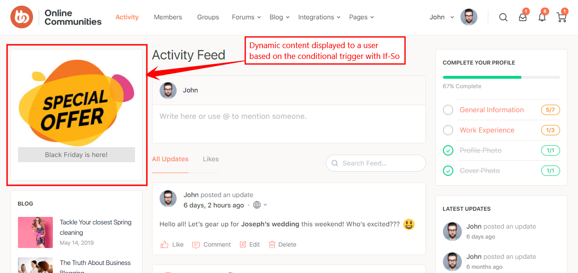
Task: Toggle the Work Experience completion circle
Action: [448, 130]
